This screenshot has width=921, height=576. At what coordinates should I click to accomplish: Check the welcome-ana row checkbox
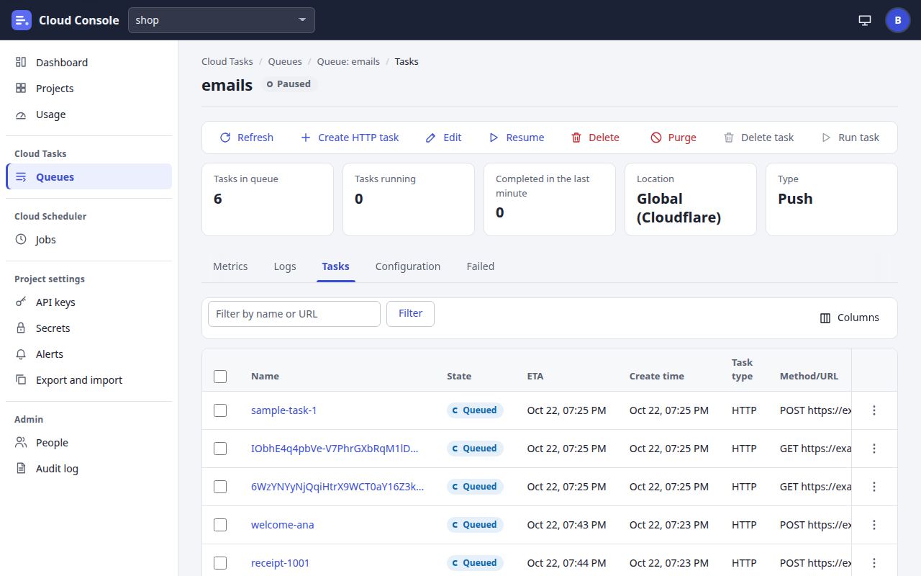220,525
